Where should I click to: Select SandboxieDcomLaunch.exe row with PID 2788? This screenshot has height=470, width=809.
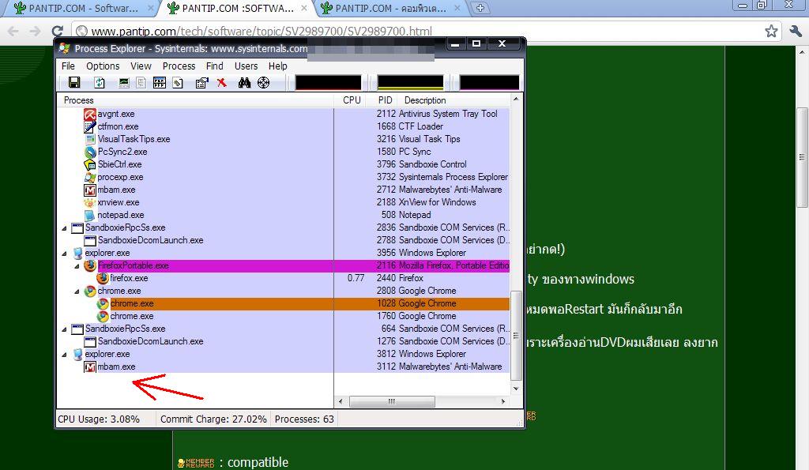click(284, 240)
